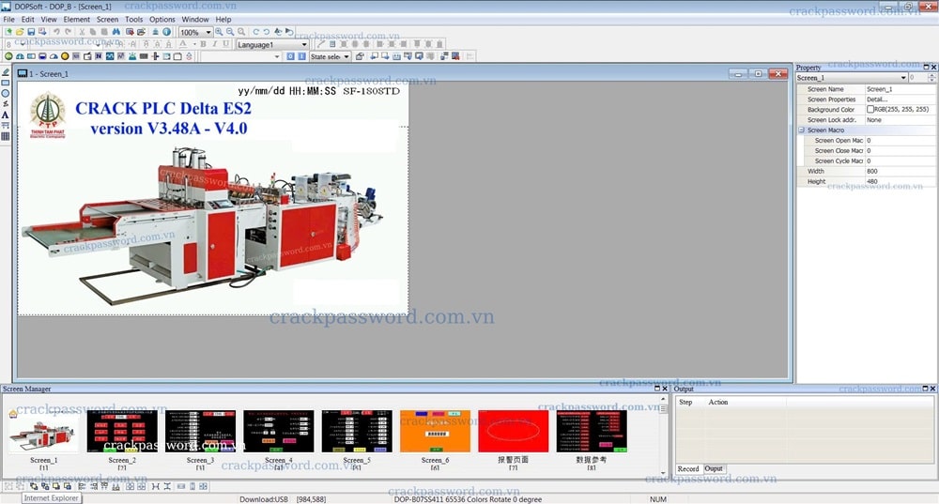Open the 100% zoom level dropdown
This screenshot has height=504, width=939.
pyautogui.click(x=208, y=32)
